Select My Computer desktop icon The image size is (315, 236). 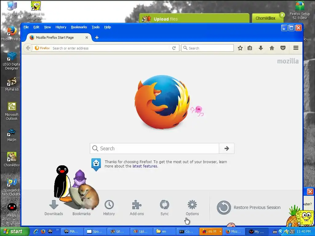[12, 8]
